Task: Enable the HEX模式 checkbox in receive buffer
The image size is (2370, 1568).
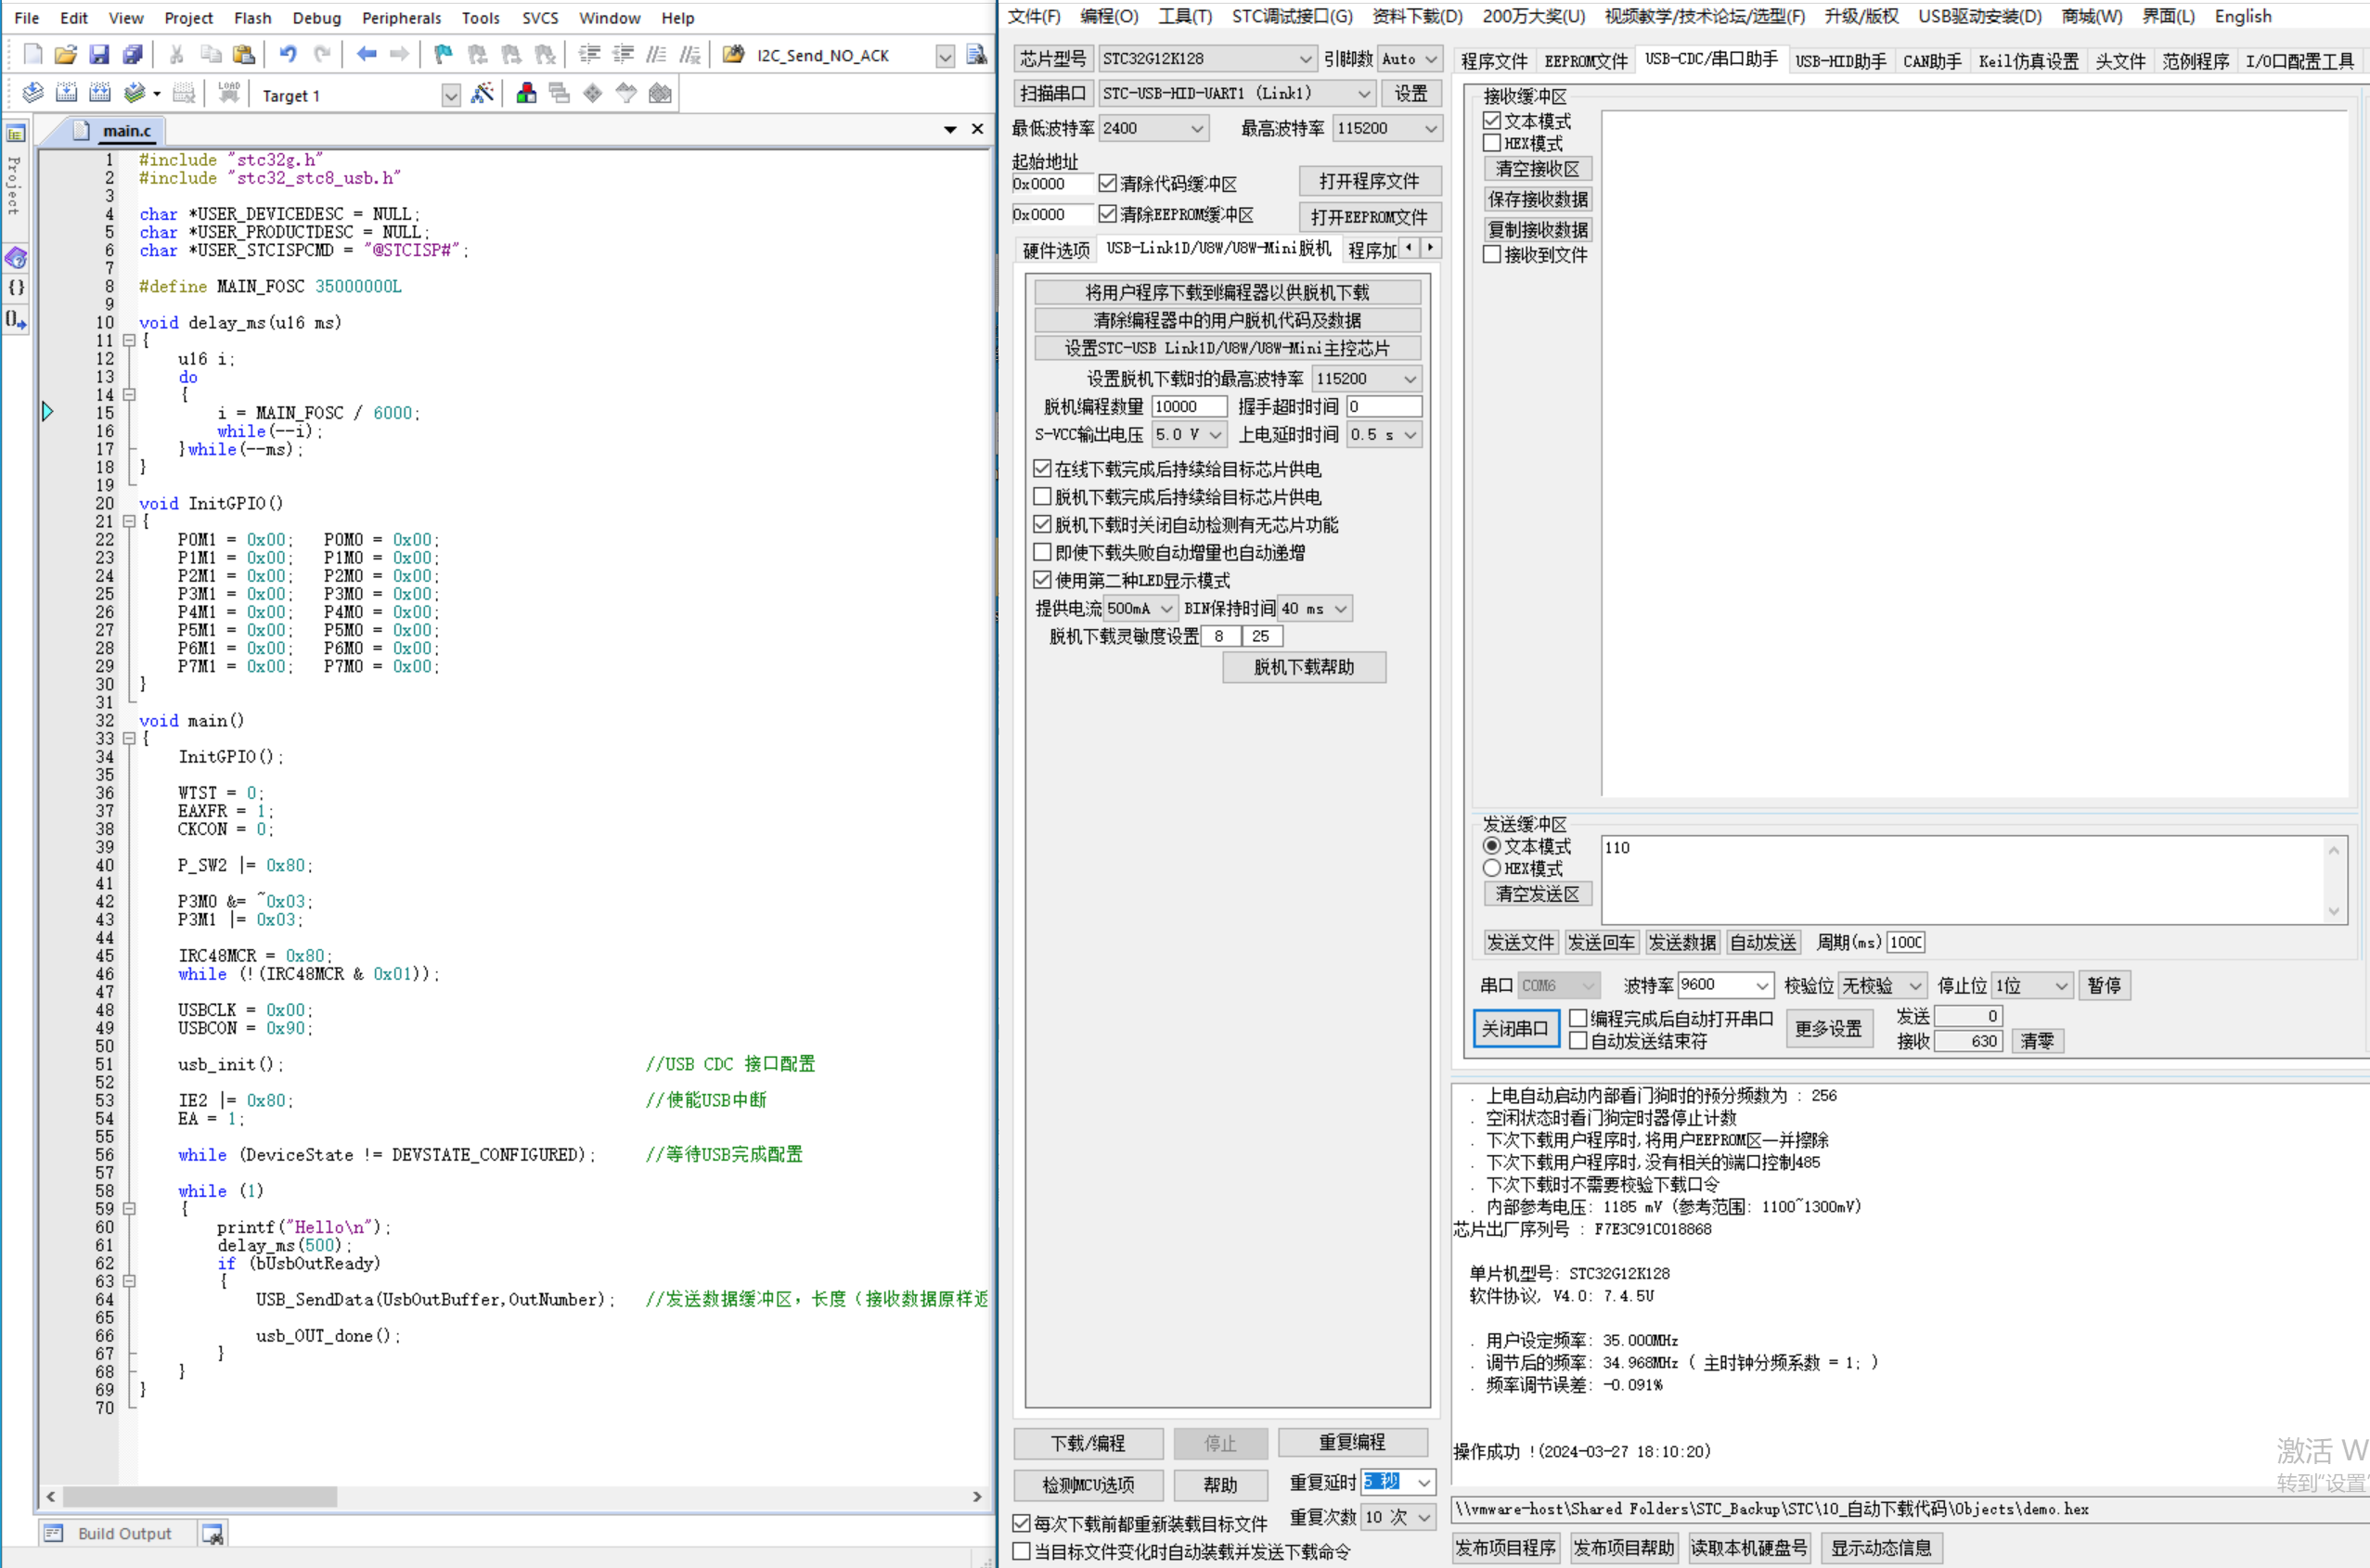Action: [x=1492, y=143]
